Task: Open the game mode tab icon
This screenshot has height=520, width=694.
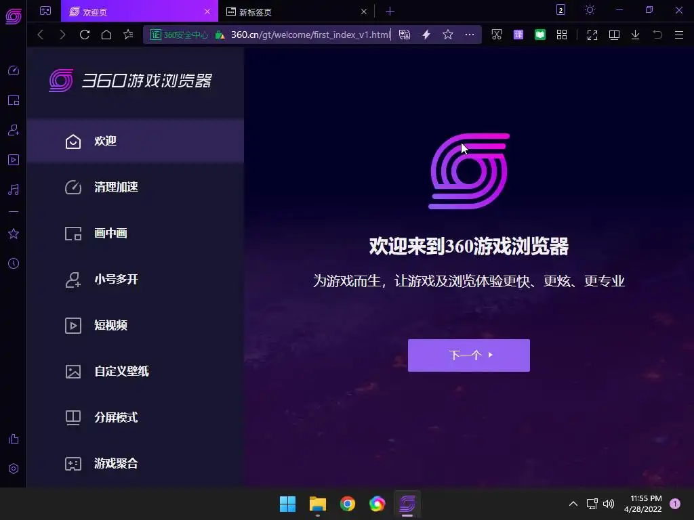Action: pyautogui.click(x=45, y=11)
